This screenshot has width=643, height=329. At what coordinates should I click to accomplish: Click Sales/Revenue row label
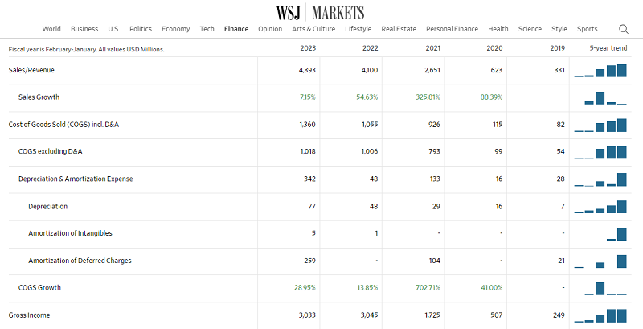tap(31, 70)
